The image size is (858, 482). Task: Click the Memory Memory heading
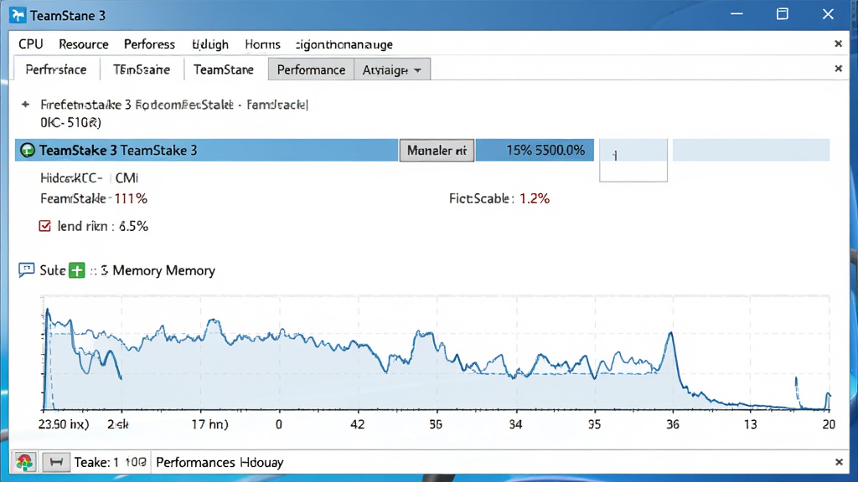point(163,270)
